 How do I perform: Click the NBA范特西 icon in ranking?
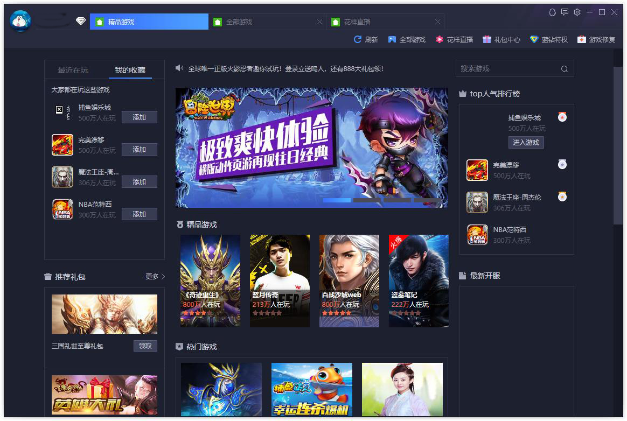(477, 235)
